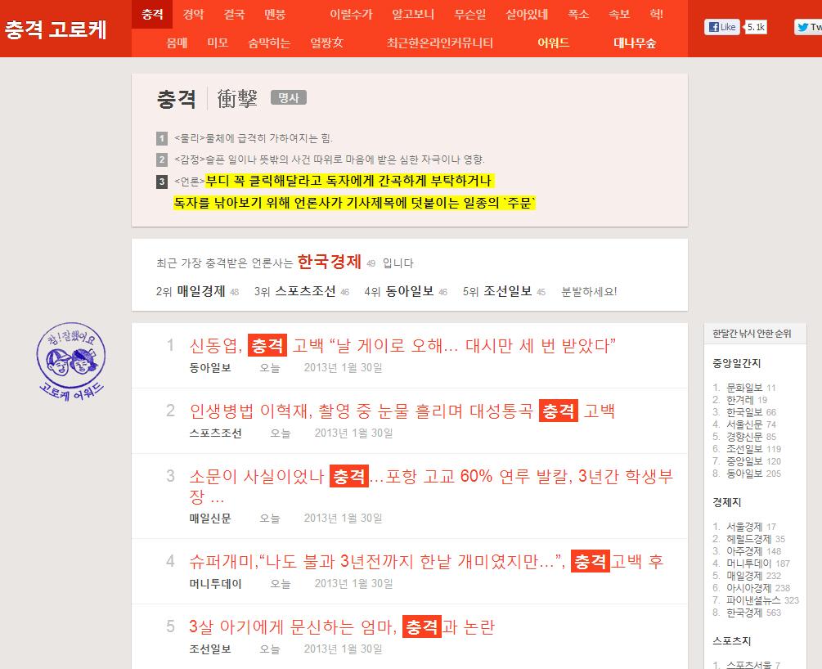The image size is (822, 669).
Task: Open the 3살 아기에게 문신 headline
Action: (342, 627)
